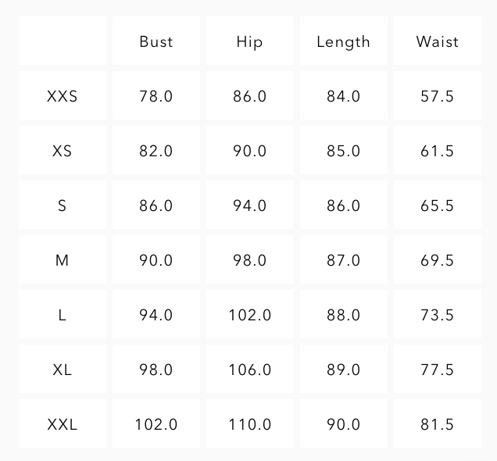Select the M length value 87.0
Screen dimensions: 497x461
(x=344, y=260)
